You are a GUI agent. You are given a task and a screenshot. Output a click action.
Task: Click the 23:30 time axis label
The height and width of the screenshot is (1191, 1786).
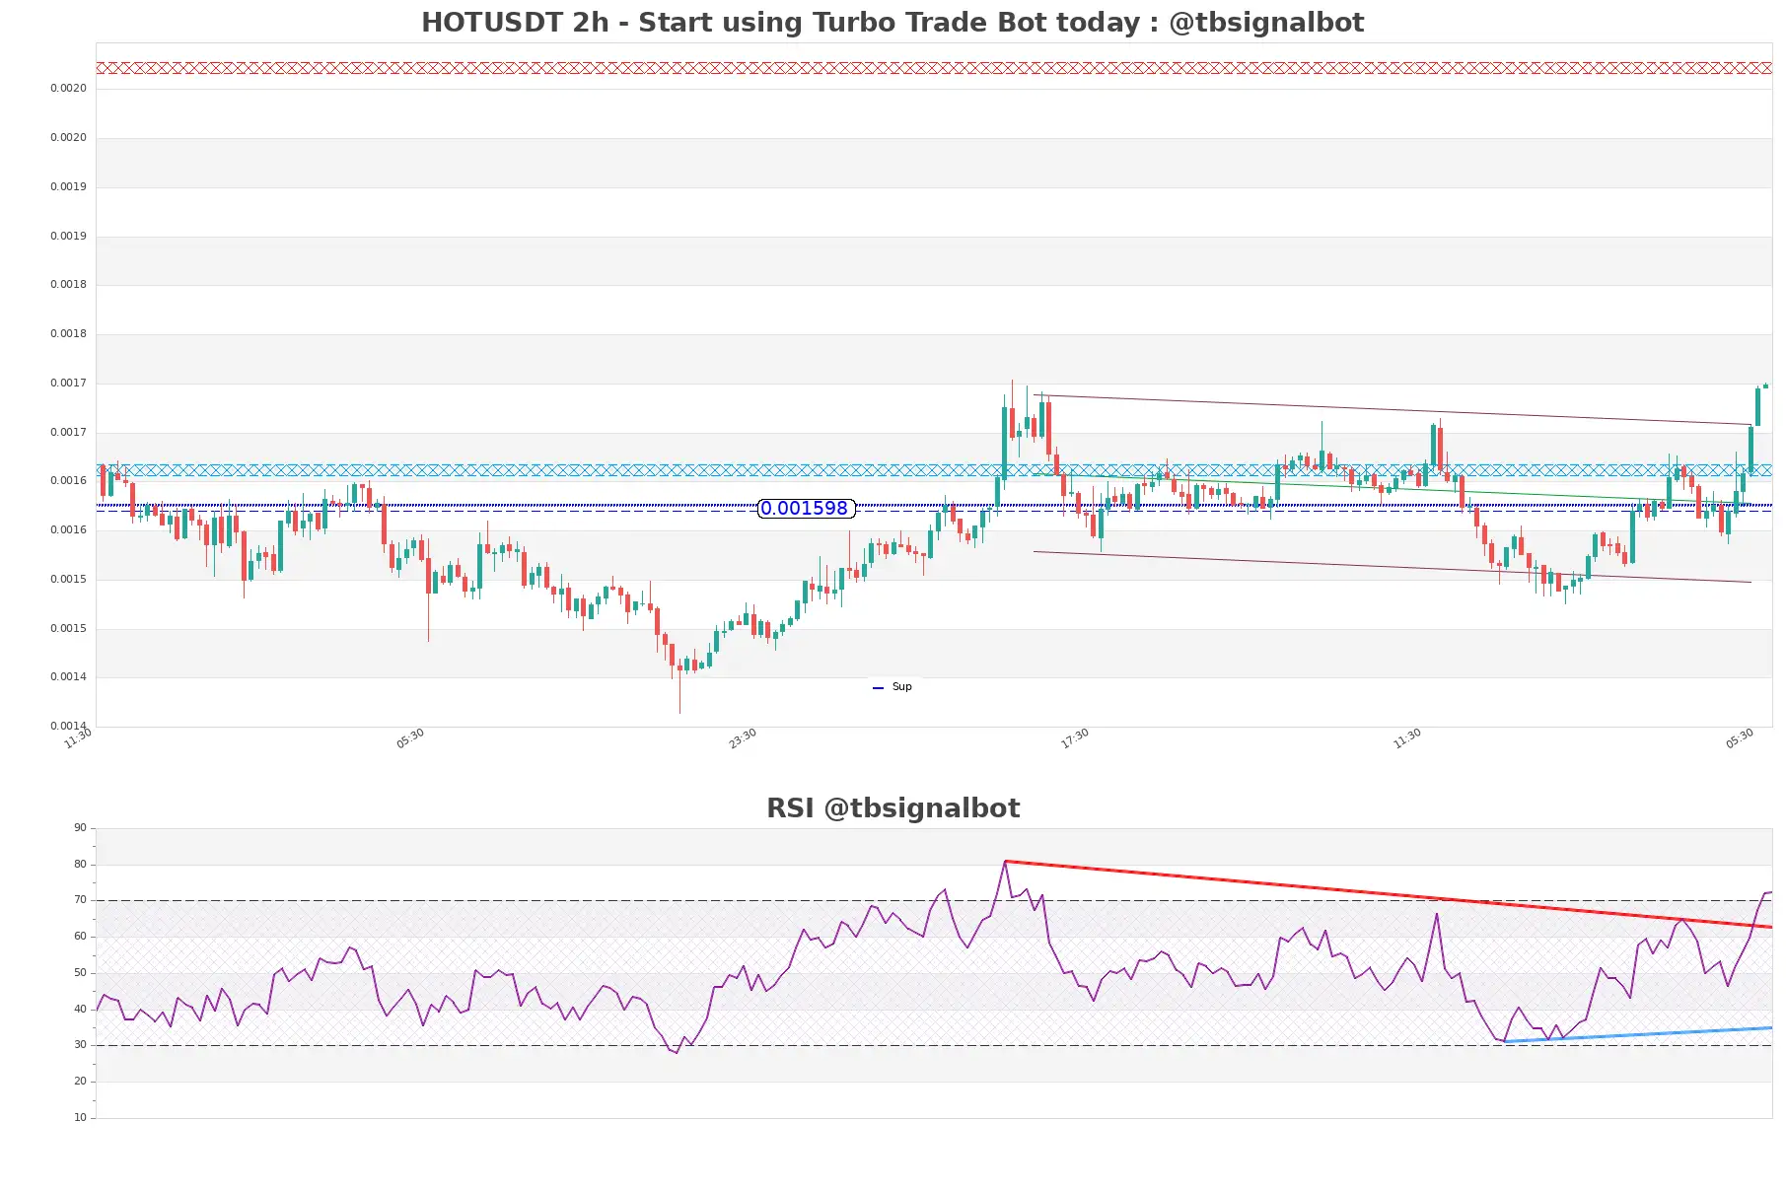[x=743, y=738]
